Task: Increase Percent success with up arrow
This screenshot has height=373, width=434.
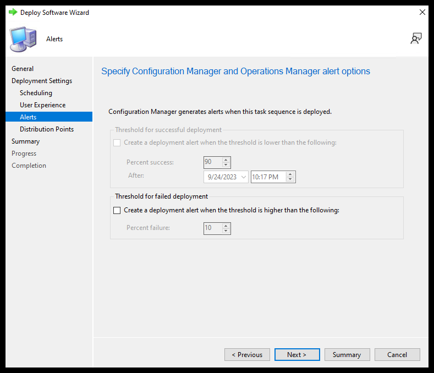Action: coord(226,160)
